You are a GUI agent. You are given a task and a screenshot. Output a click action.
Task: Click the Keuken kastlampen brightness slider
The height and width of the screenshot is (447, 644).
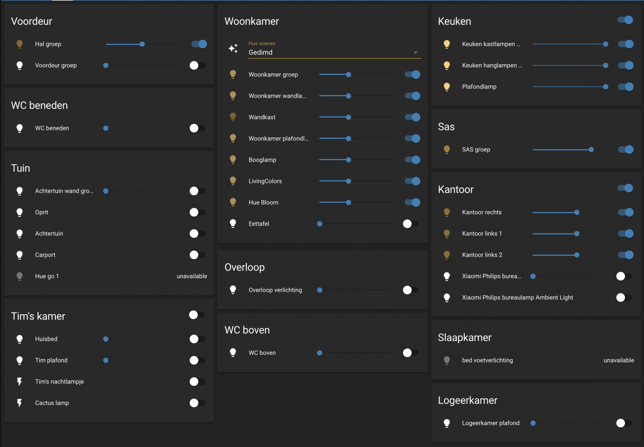(x=568, y=44)
